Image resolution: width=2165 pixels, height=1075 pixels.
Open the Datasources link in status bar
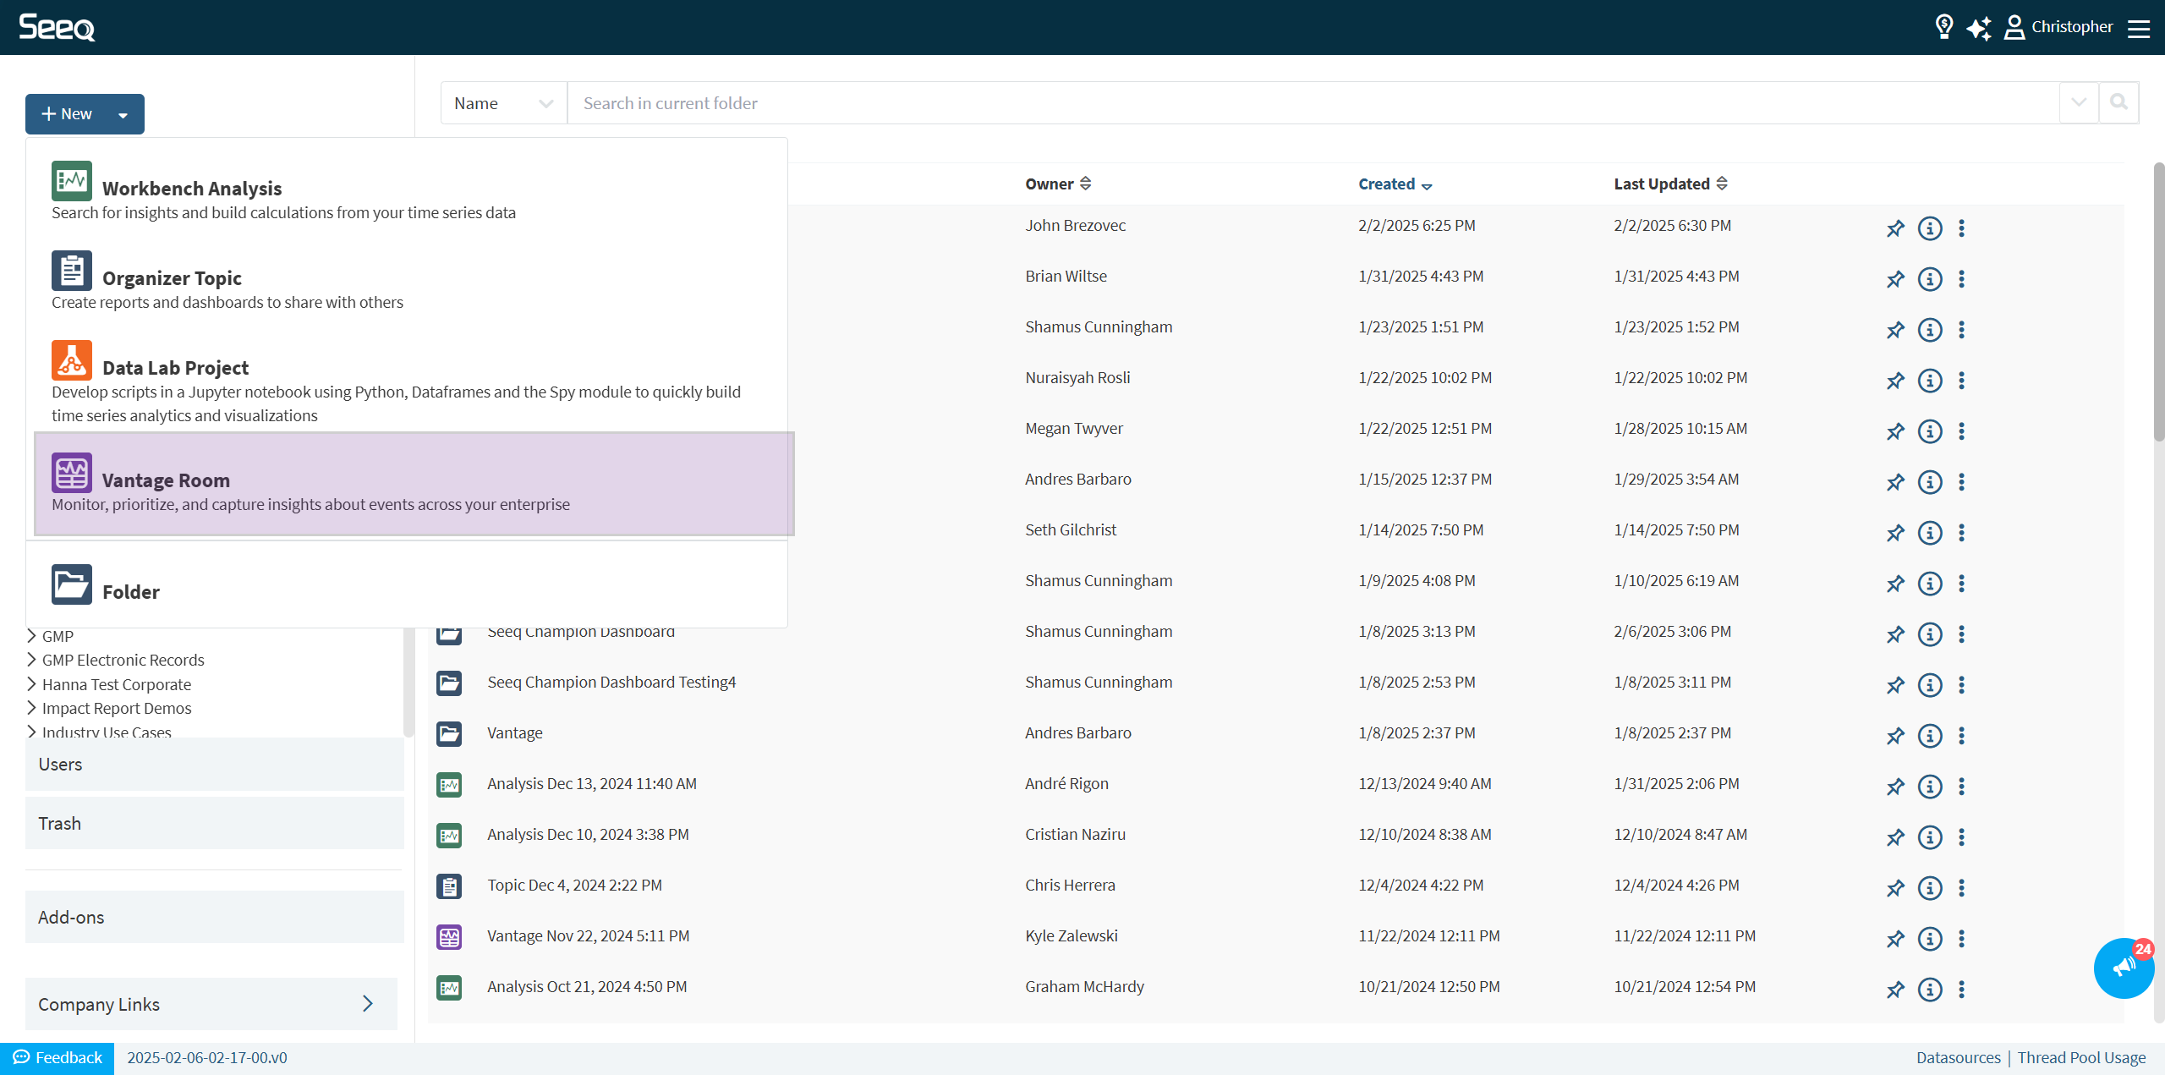(x=1958, y=1057)
